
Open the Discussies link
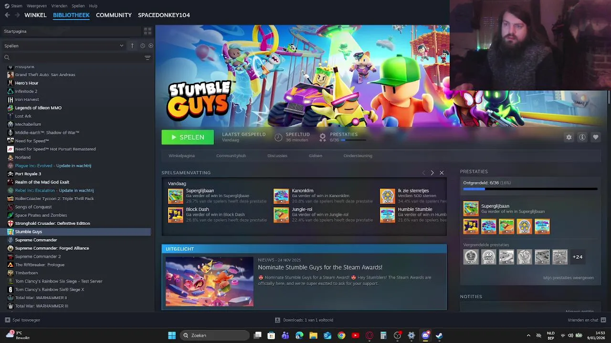click(277, 156)
